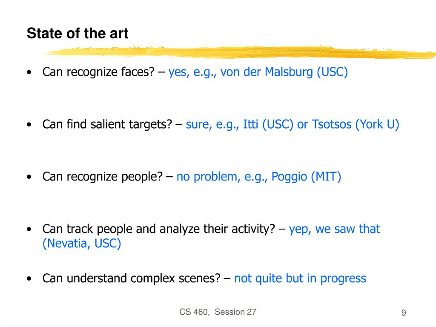Click the 'CS 460, Session 27' footer

(x=218, y=312)
